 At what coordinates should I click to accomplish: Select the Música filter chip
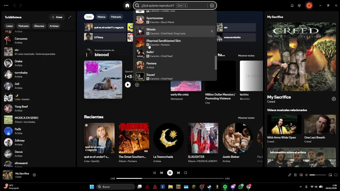[x=101, y=17]
